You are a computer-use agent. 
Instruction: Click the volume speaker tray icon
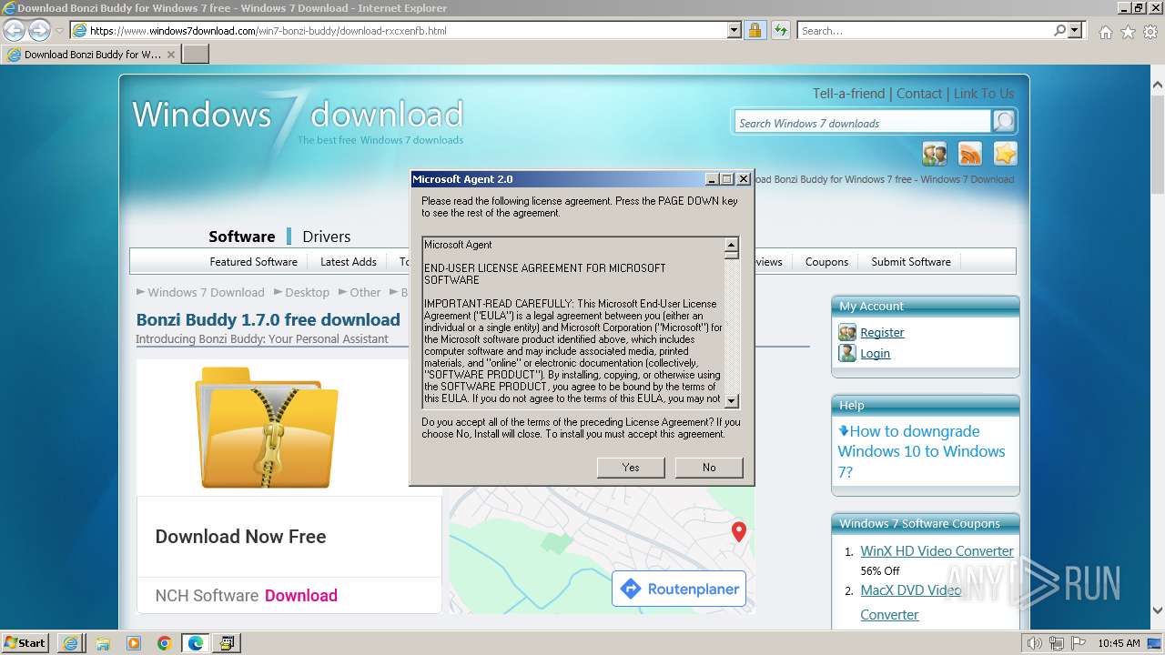pos(1035,643)
